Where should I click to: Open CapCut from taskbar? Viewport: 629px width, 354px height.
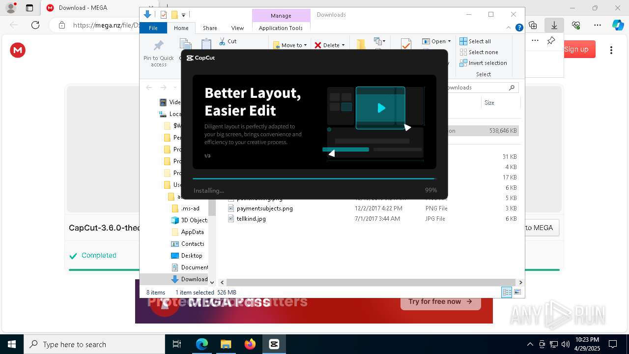point(274,344)
